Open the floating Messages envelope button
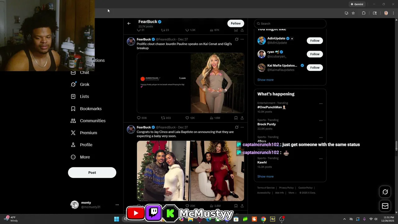This screenshot has height=224, width=398. pos(385,206)
